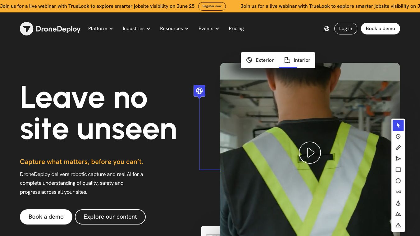
Task: Select the cone volume tool
Action: (398, 203)
